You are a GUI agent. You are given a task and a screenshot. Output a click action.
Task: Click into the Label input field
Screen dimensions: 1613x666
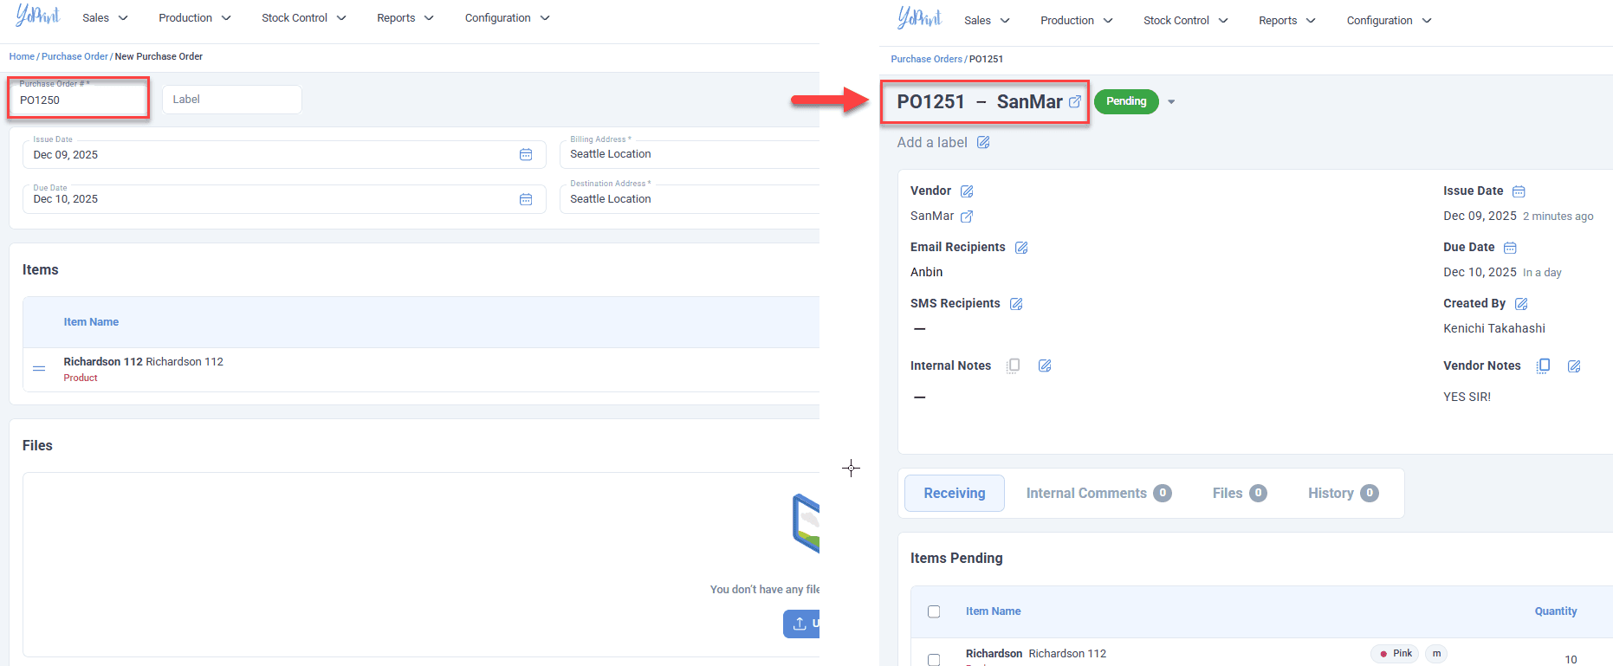[x=232, y=100]
